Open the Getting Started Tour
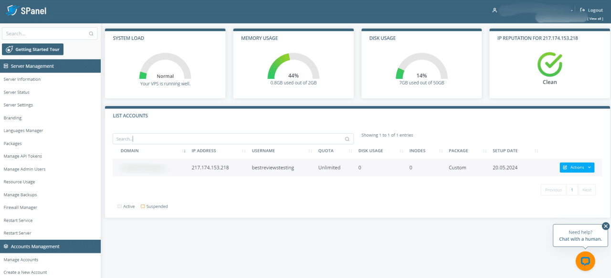The image size is (611, 278). [32, 49]
